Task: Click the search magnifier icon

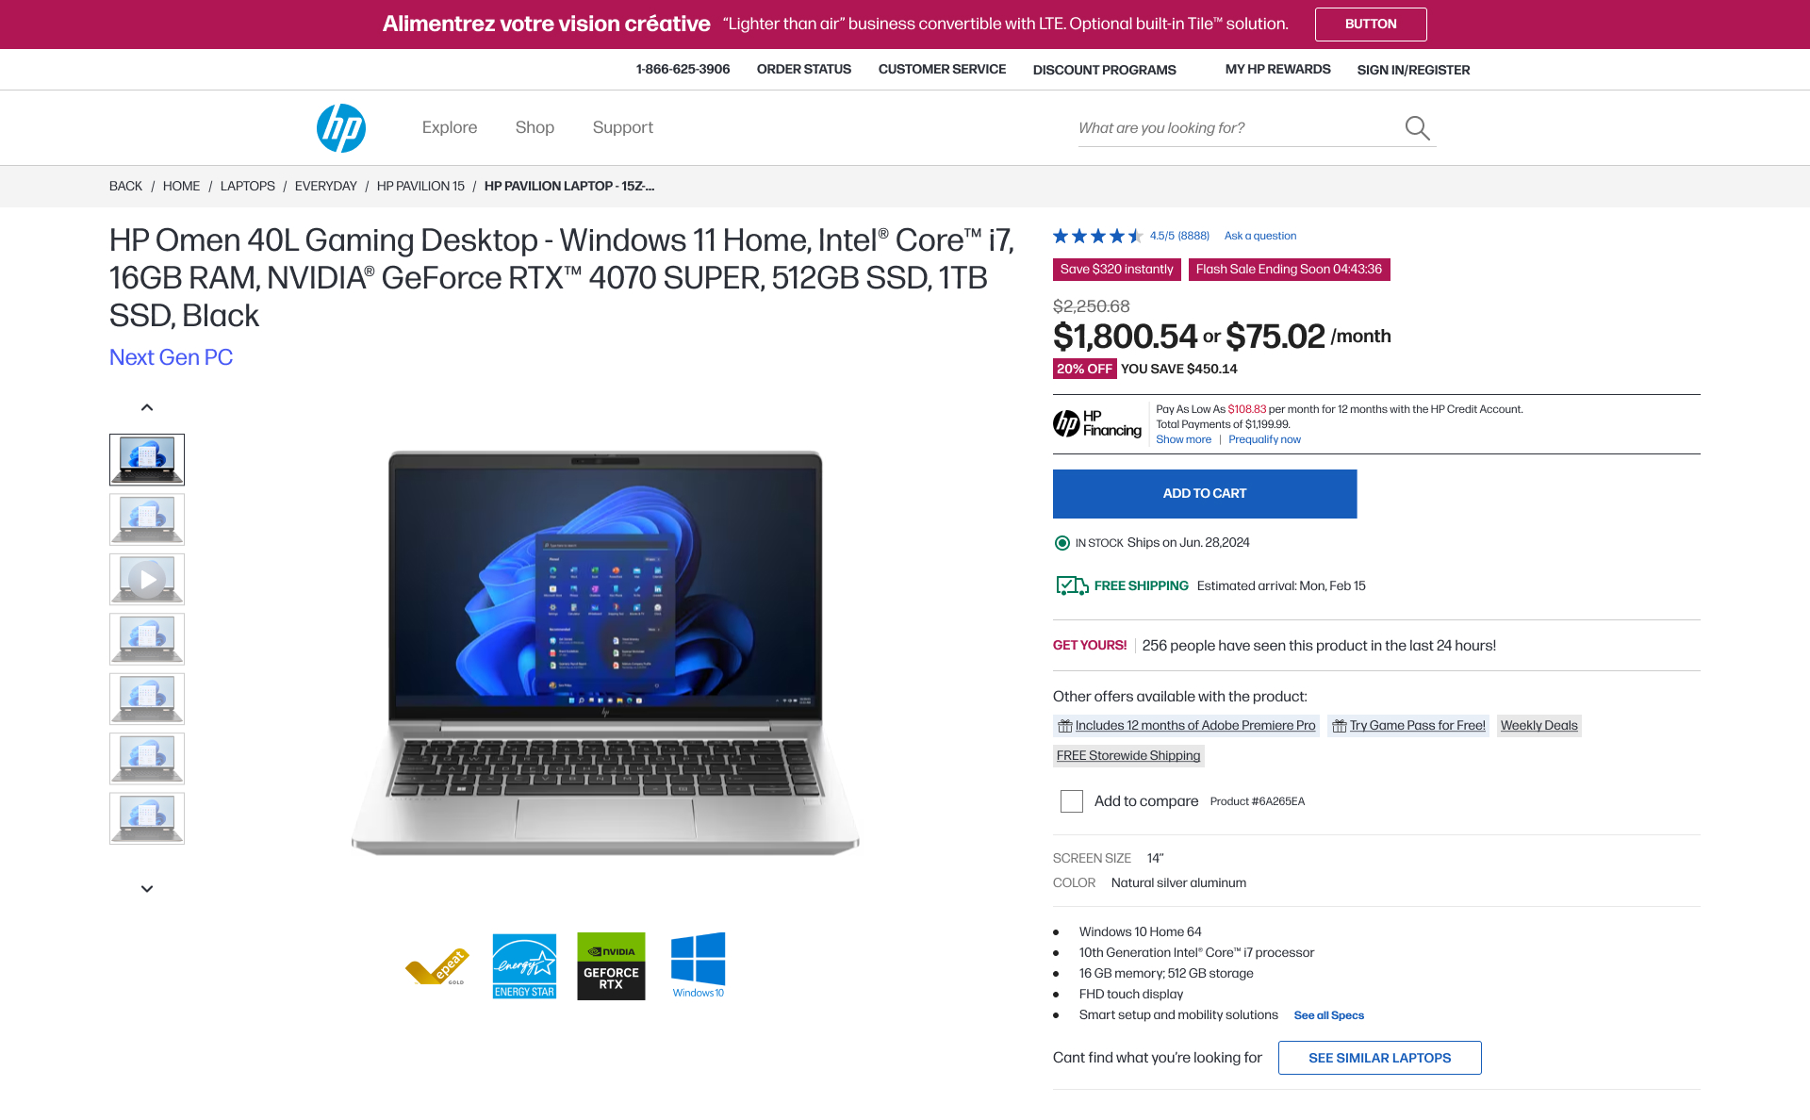Action: pos(1417,128)
